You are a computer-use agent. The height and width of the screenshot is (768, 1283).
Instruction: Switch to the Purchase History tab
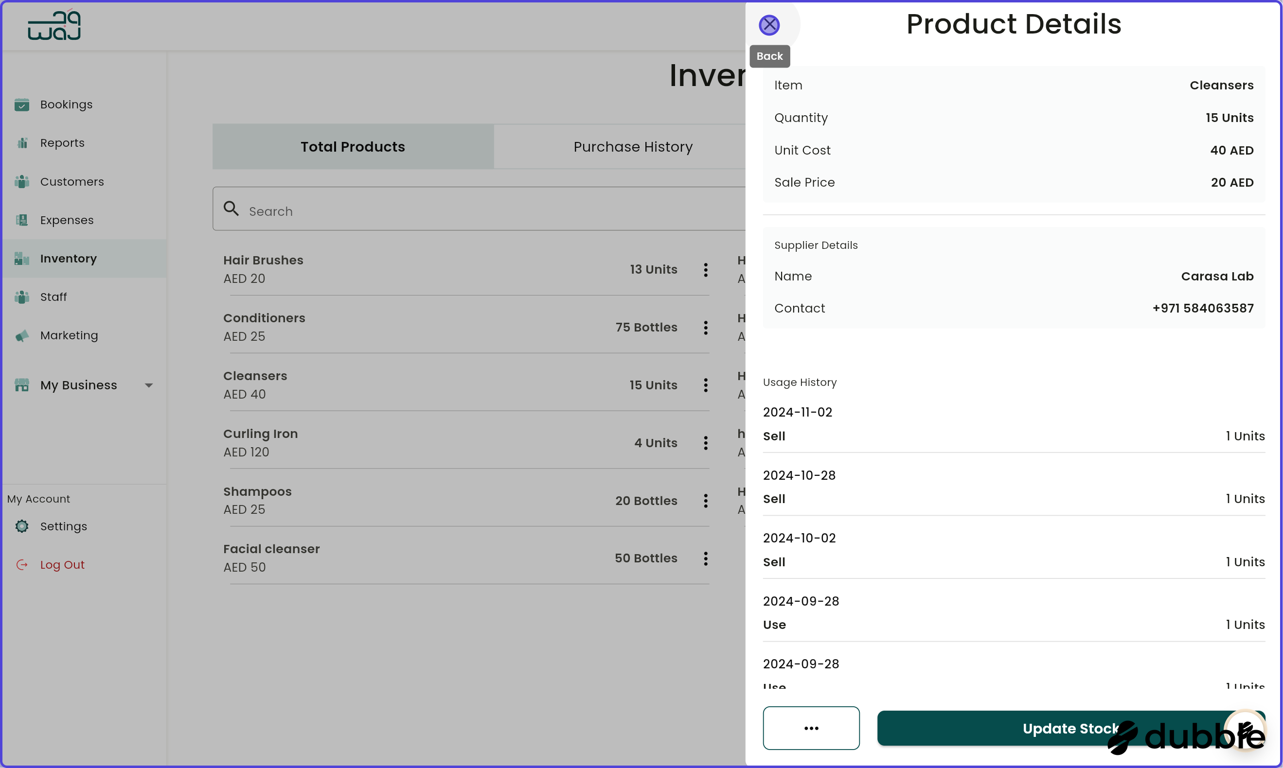[x=632, y=146]
